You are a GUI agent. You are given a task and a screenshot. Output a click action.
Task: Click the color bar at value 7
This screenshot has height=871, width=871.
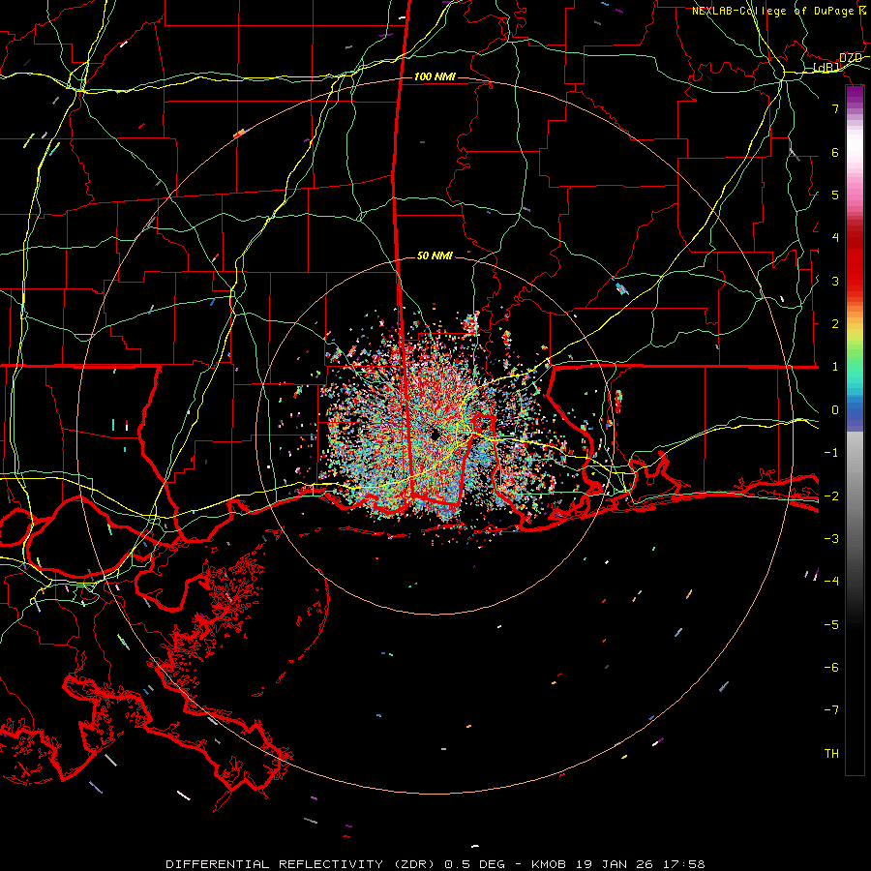click(855, 108)
